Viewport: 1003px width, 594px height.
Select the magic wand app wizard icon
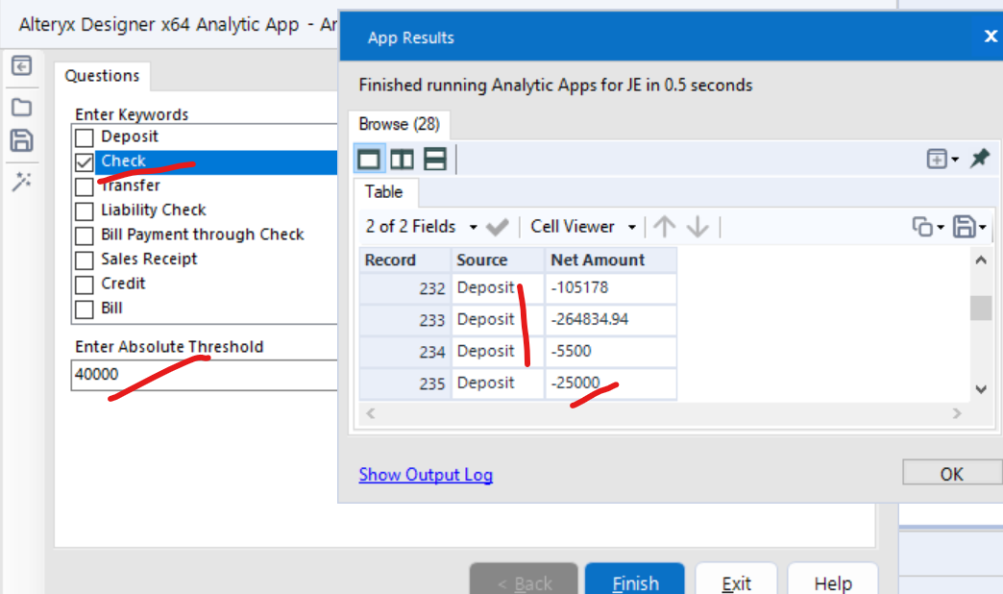coord(21,178)
